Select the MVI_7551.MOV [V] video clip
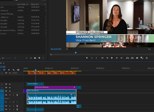Viewport: 154px width, 112px height. pyautogui.click(x=52, y=91)
